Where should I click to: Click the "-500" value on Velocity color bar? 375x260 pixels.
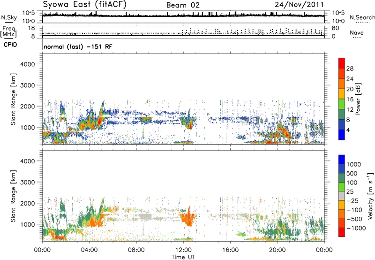(354, 219)
